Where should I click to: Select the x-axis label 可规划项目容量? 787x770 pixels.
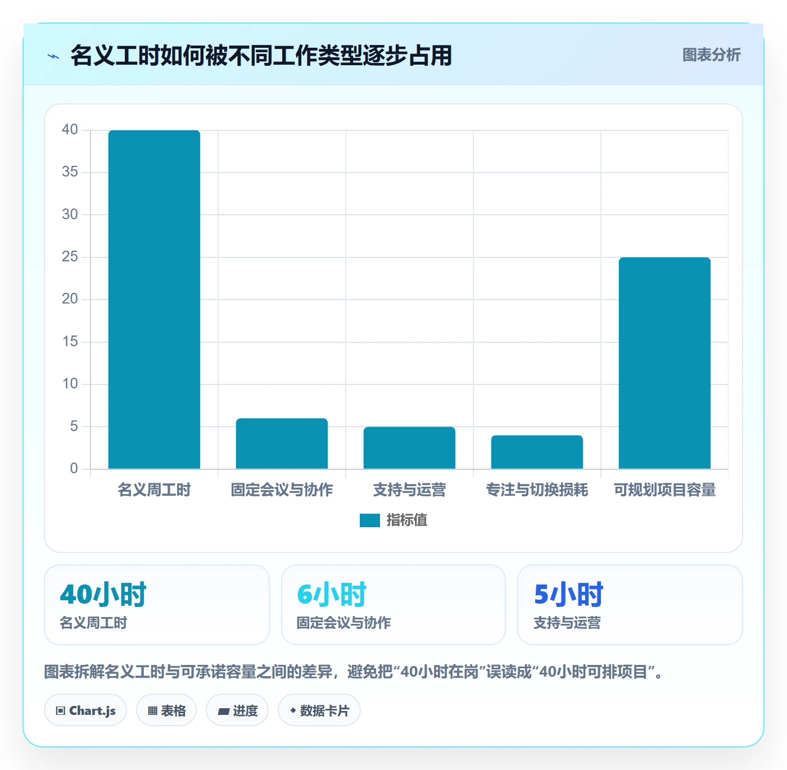(664, 490)
